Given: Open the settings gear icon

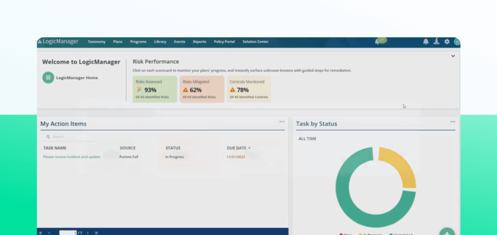Looking at the screenshot, I should (447, 42).
